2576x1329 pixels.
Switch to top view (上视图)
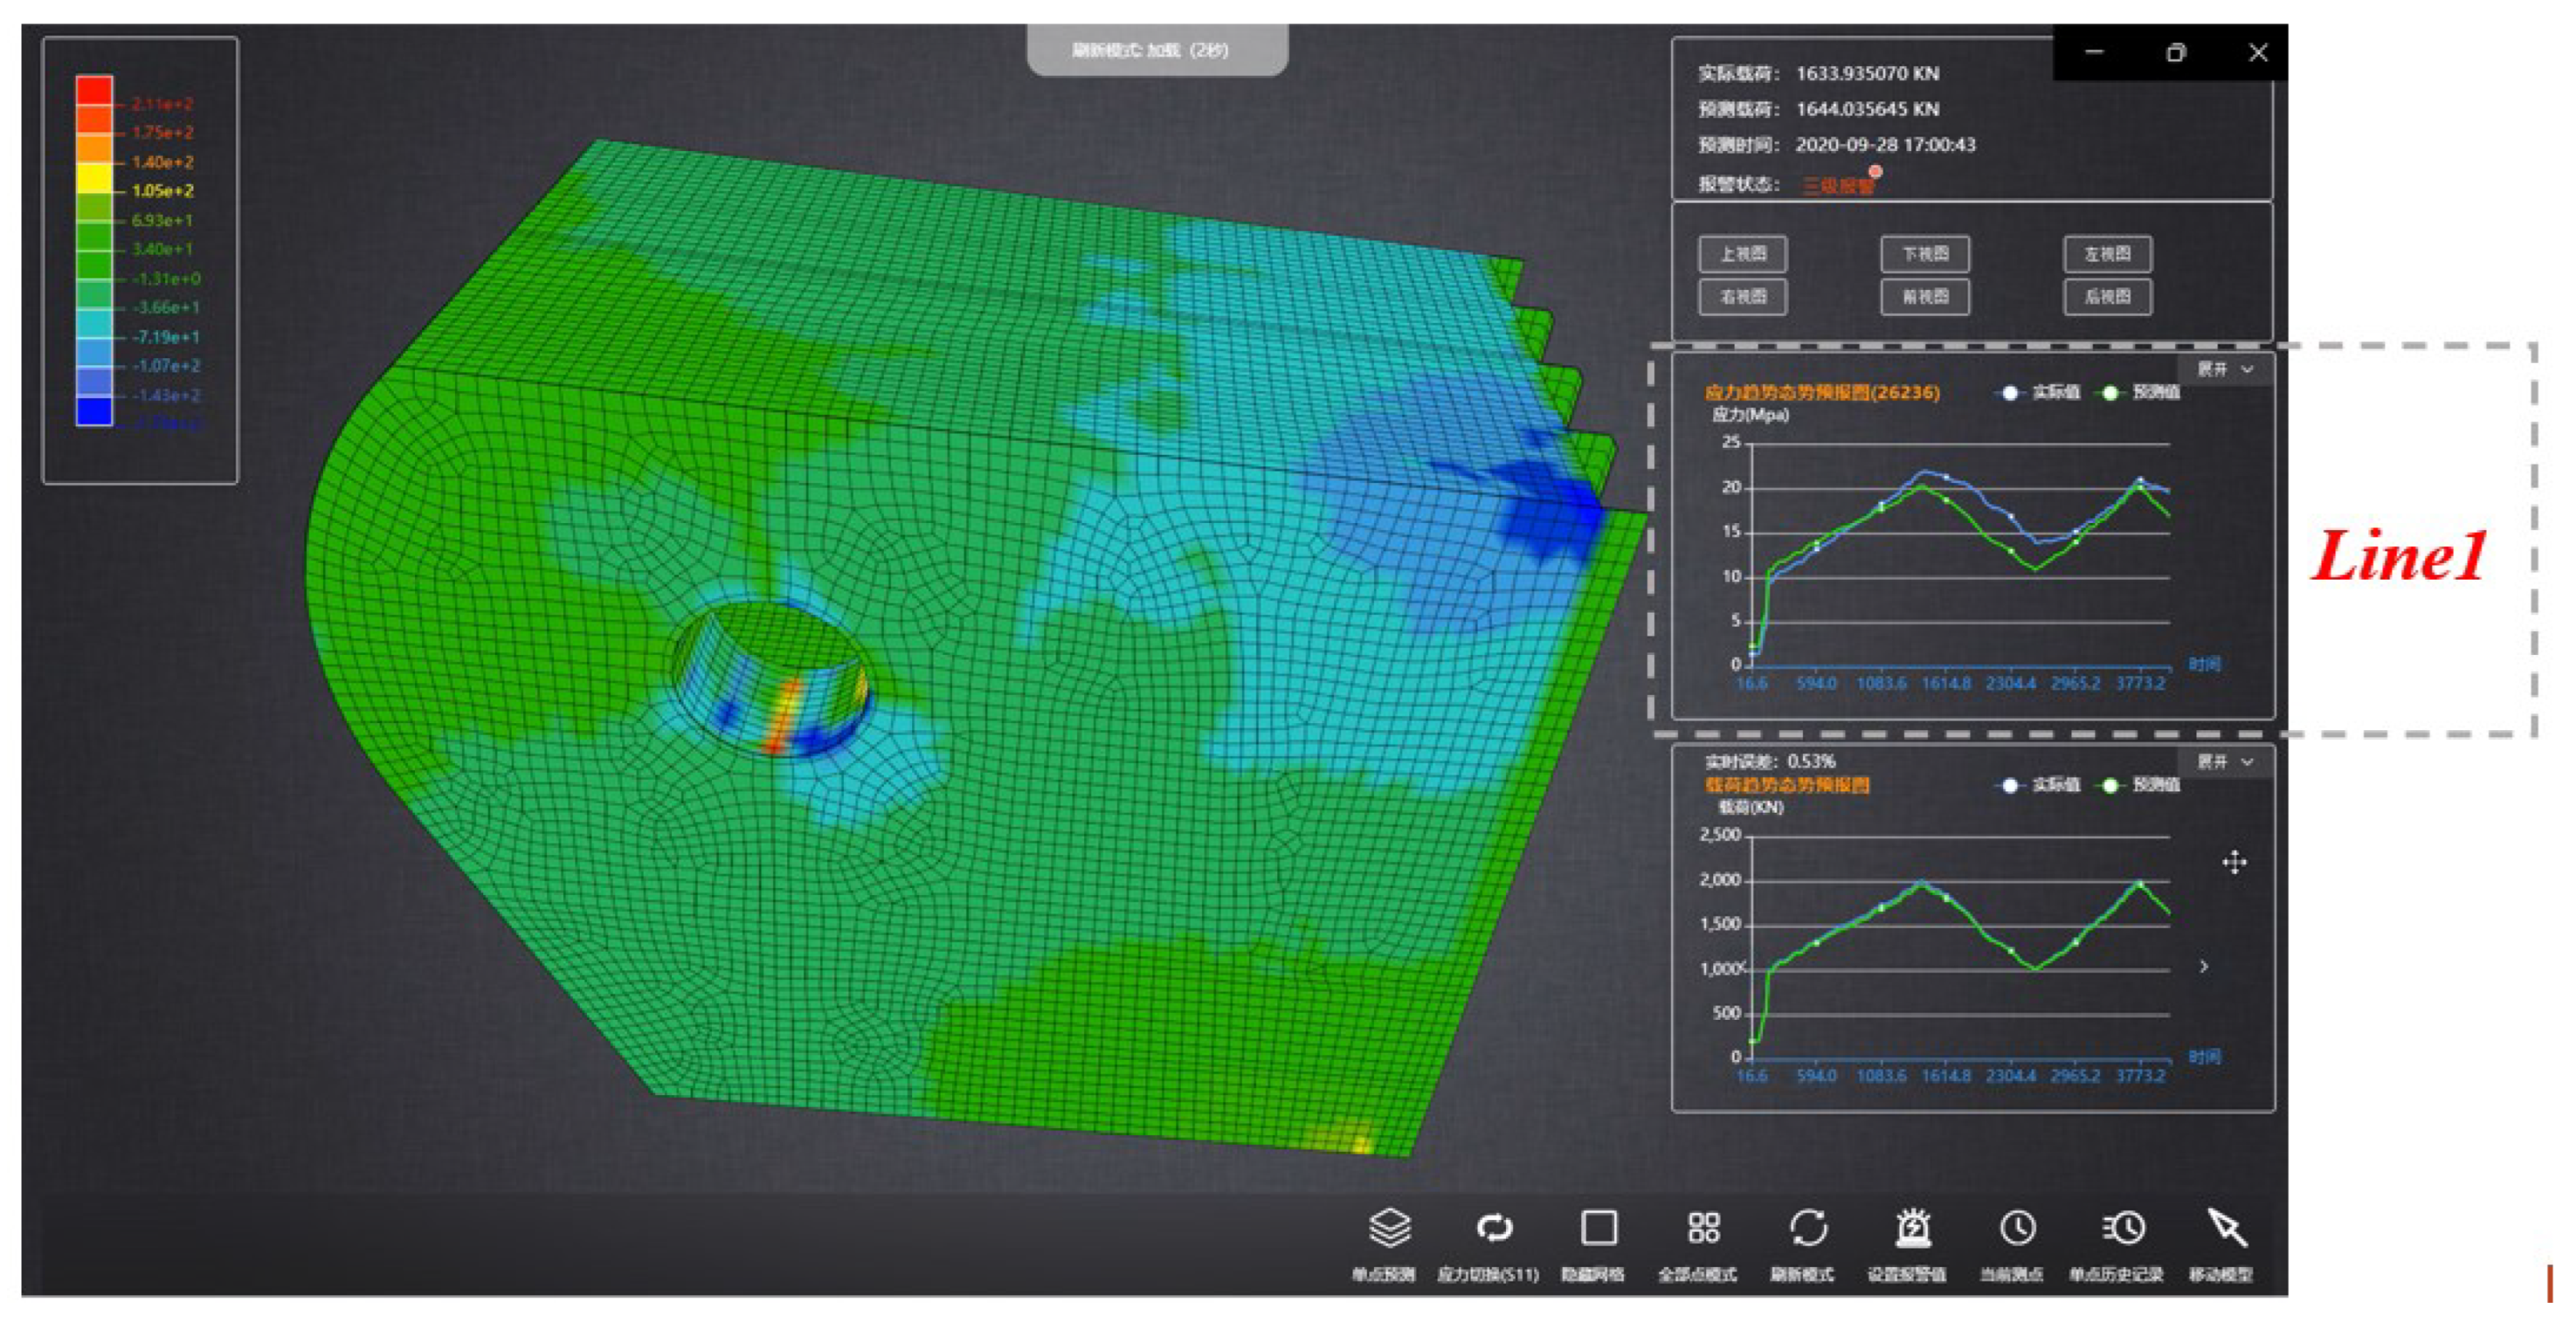pyautogui.click(x=1742, y=254)
